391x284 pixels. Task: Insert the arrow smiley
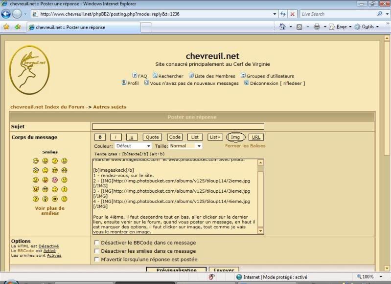[x=55, y=199]
